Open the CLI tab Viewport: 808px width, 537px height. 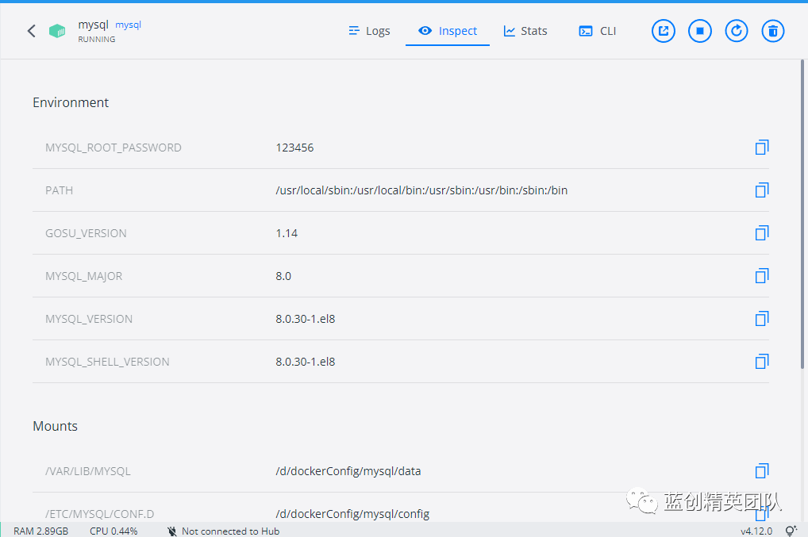click(x=597, y=31)
